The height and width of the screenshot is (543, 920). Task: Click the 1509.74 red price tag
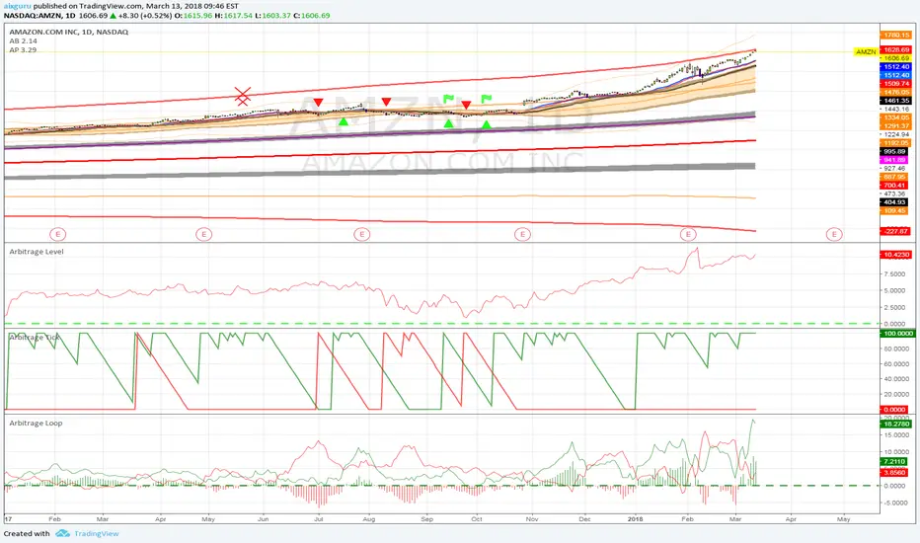point(896,84)
